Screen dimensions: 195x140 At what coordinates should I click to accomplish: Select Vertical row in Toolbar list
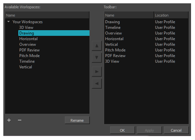(x=146, y=44)
